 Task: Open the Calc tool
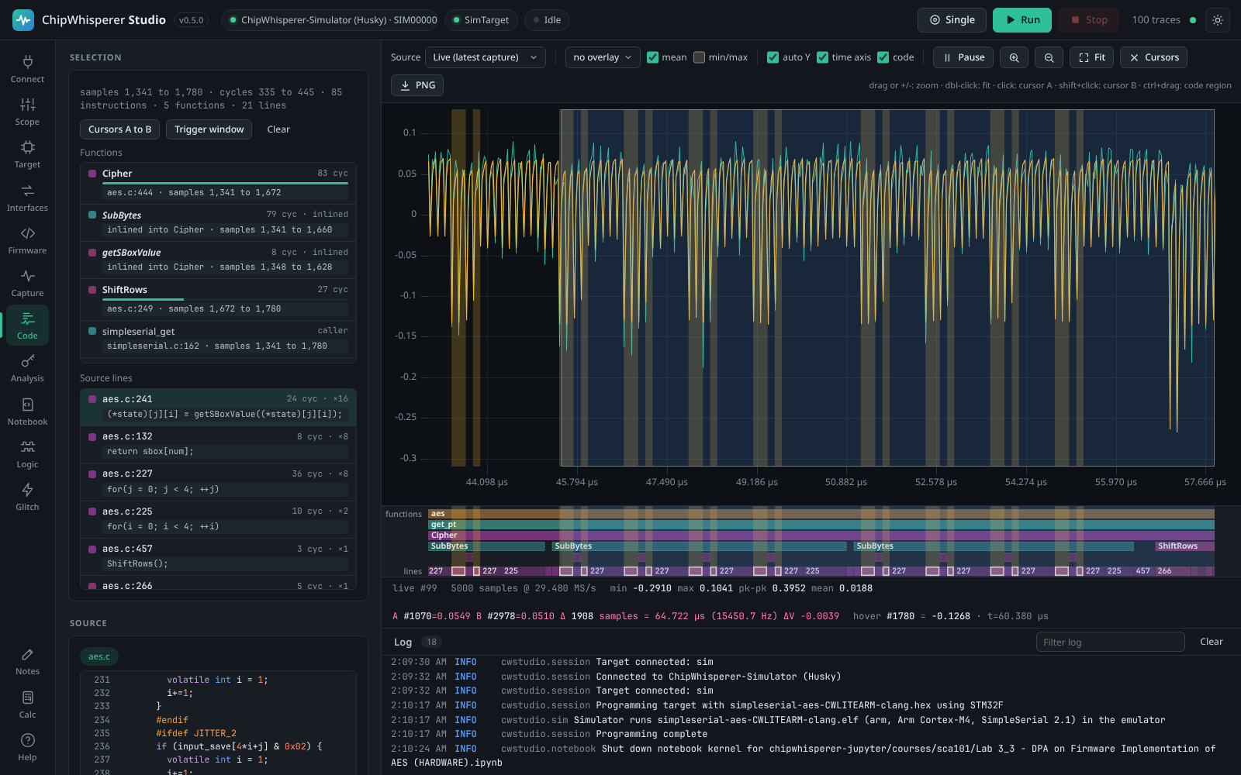point(27,704)
